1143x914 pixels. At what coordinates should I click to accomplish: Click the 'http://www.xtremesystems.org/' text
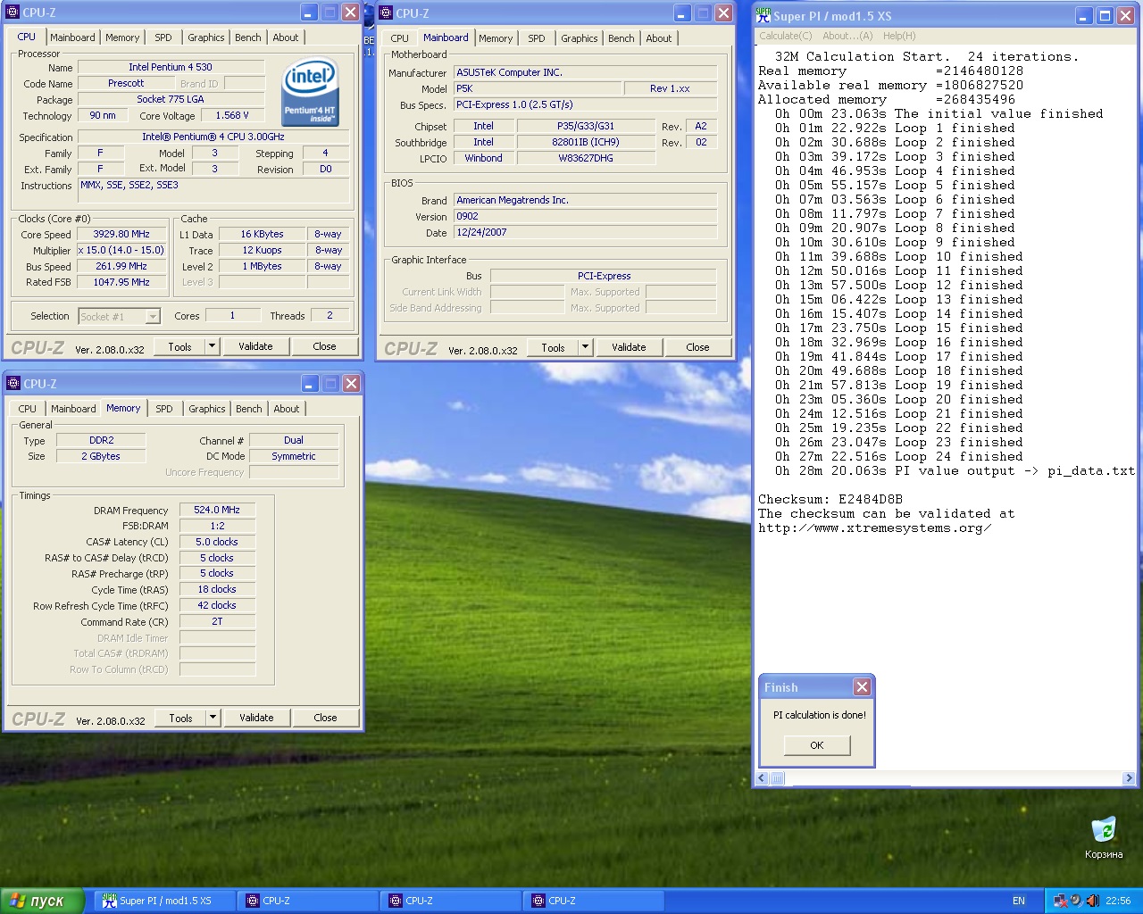[x=875, y=528]
